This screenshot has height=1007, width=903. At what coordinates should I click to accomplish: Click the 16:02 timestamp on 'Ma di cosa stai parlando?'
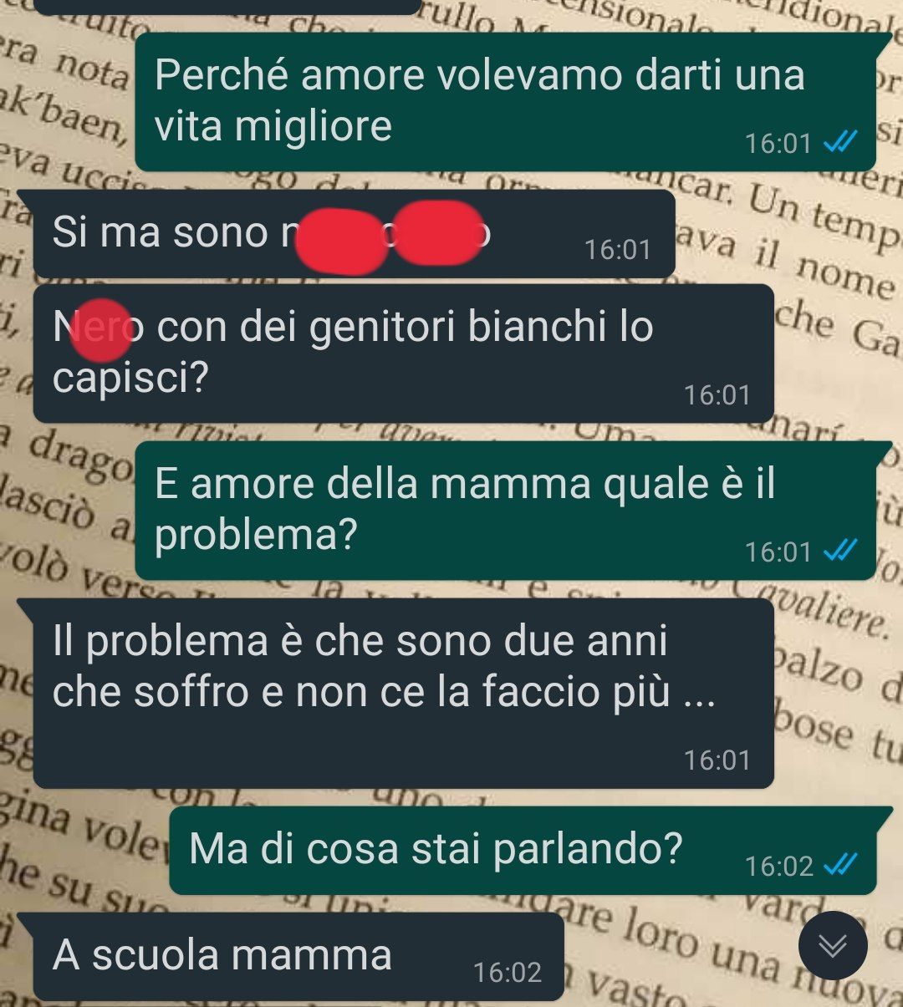point(778,866)
